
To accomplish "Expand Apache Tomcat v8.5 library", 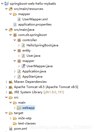I will coord(6,87).
